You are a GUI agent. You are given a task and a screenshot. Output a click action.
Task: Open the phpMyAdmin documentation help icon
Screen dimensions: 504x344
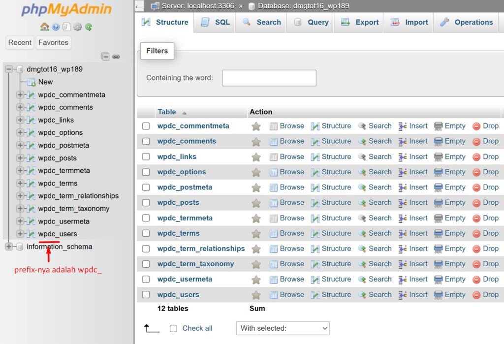[x=56, y=27]
